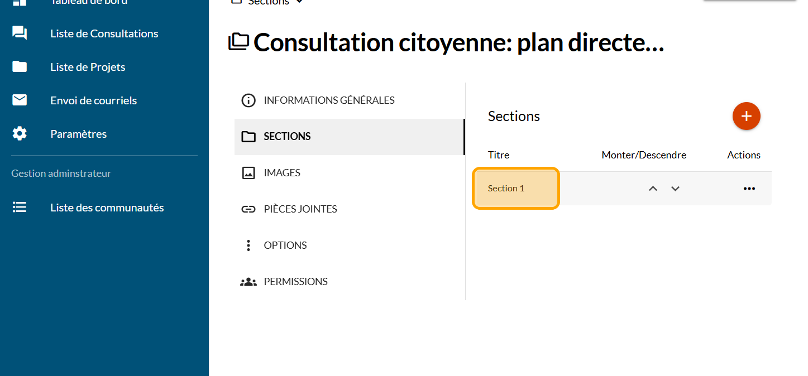Click the Liste de Consultations text link
Screen dimensions: 808x376
[x=104, y=33]
